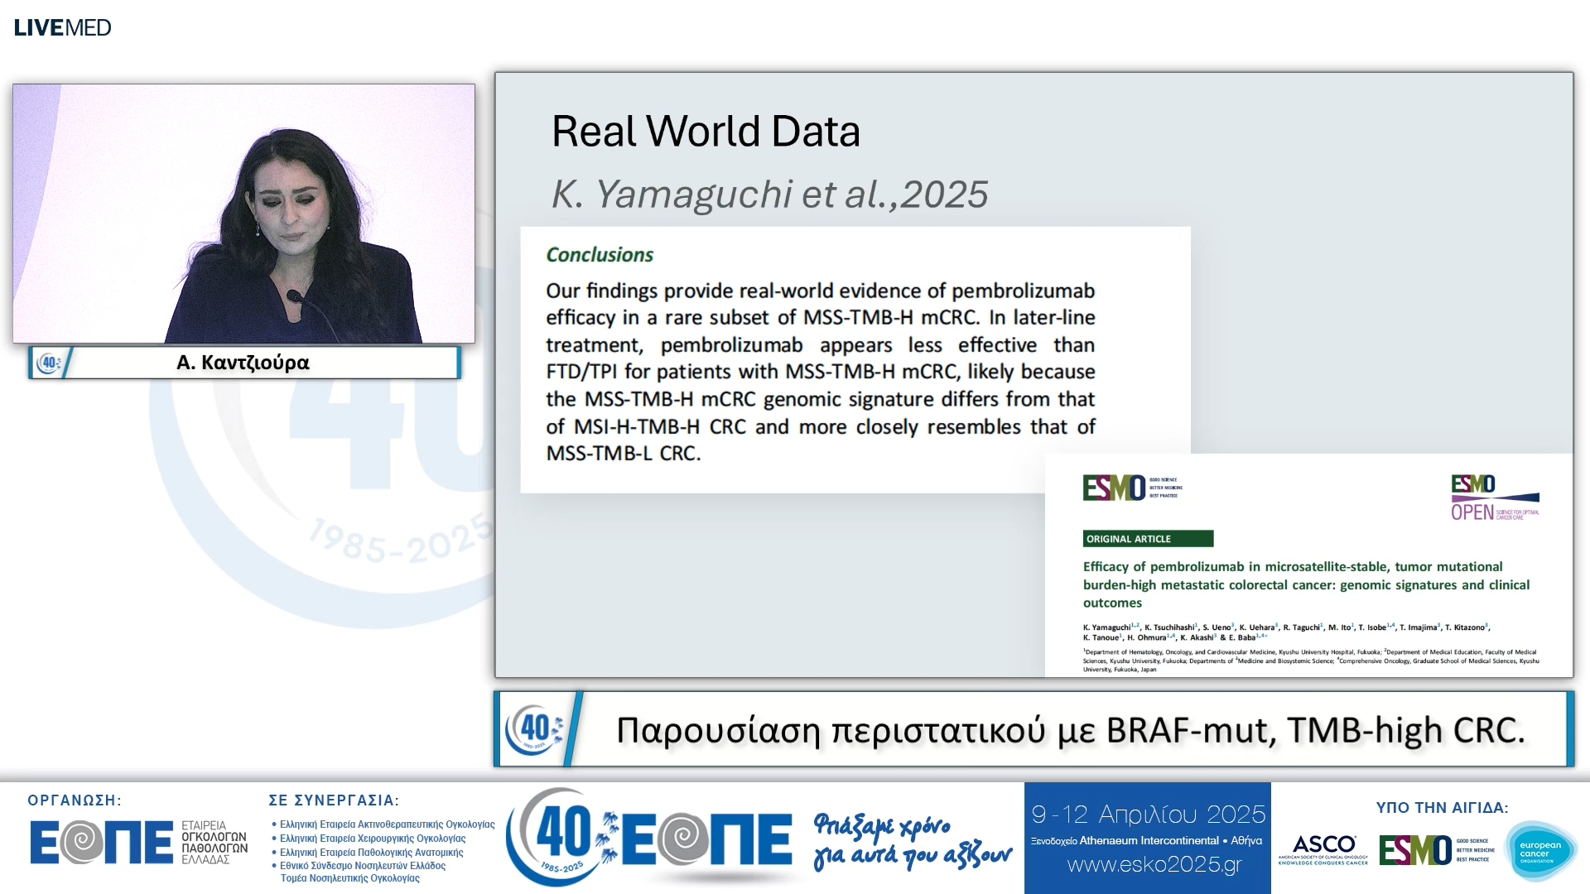1590x894 pixels.
Task: Click the presentation title banner about BRAF-mut
Action: coord(1069,730)
